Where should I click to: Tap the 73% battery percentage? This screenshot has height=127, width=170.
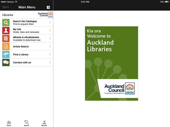[162, 2]
